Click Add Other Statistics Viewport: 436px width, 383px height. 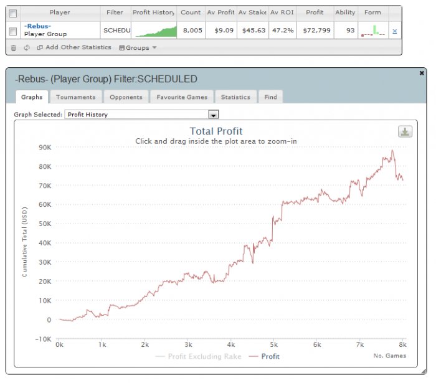(78, 47)
